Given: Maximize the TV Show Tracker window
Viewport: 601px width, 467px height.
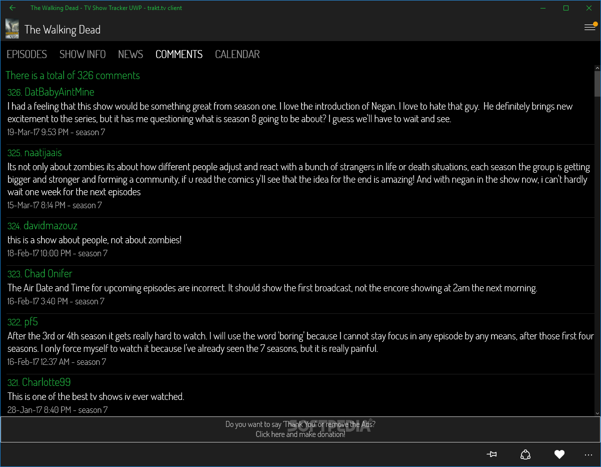Looking at the screenshot, I should (x=566, y=8).
